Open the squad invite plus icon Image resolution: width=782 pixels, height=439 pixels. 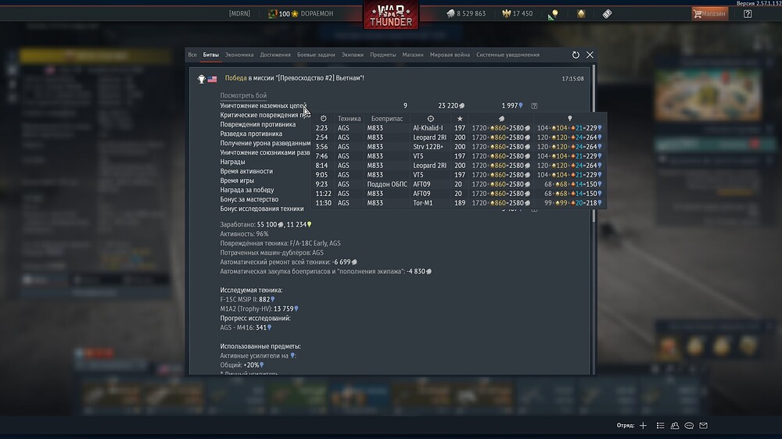point(643,426)
